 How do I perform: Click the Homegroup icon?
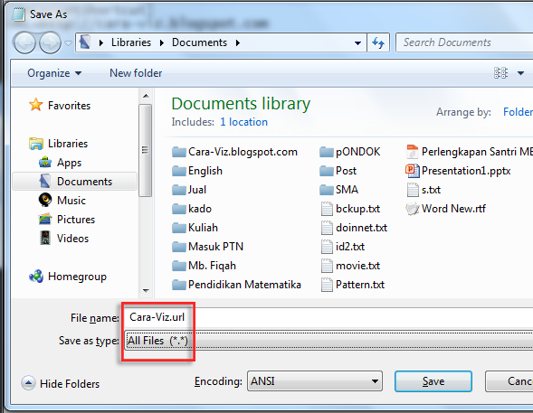36,277
